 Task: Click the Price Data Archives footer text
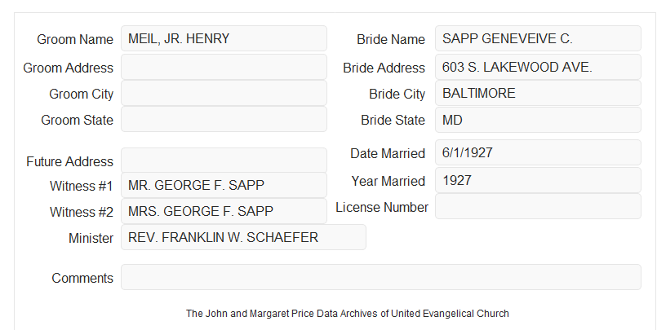[x=348, y=314]
